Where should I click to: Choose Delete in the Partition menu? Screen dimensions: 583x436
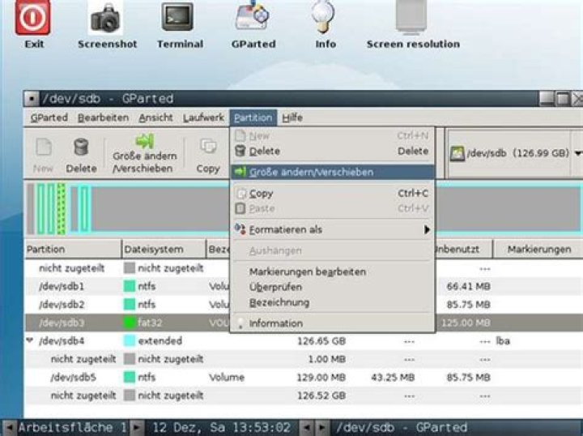332,151
